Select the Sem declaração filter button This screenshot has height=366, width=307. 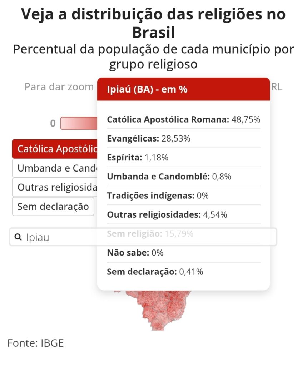pos(53,206)
